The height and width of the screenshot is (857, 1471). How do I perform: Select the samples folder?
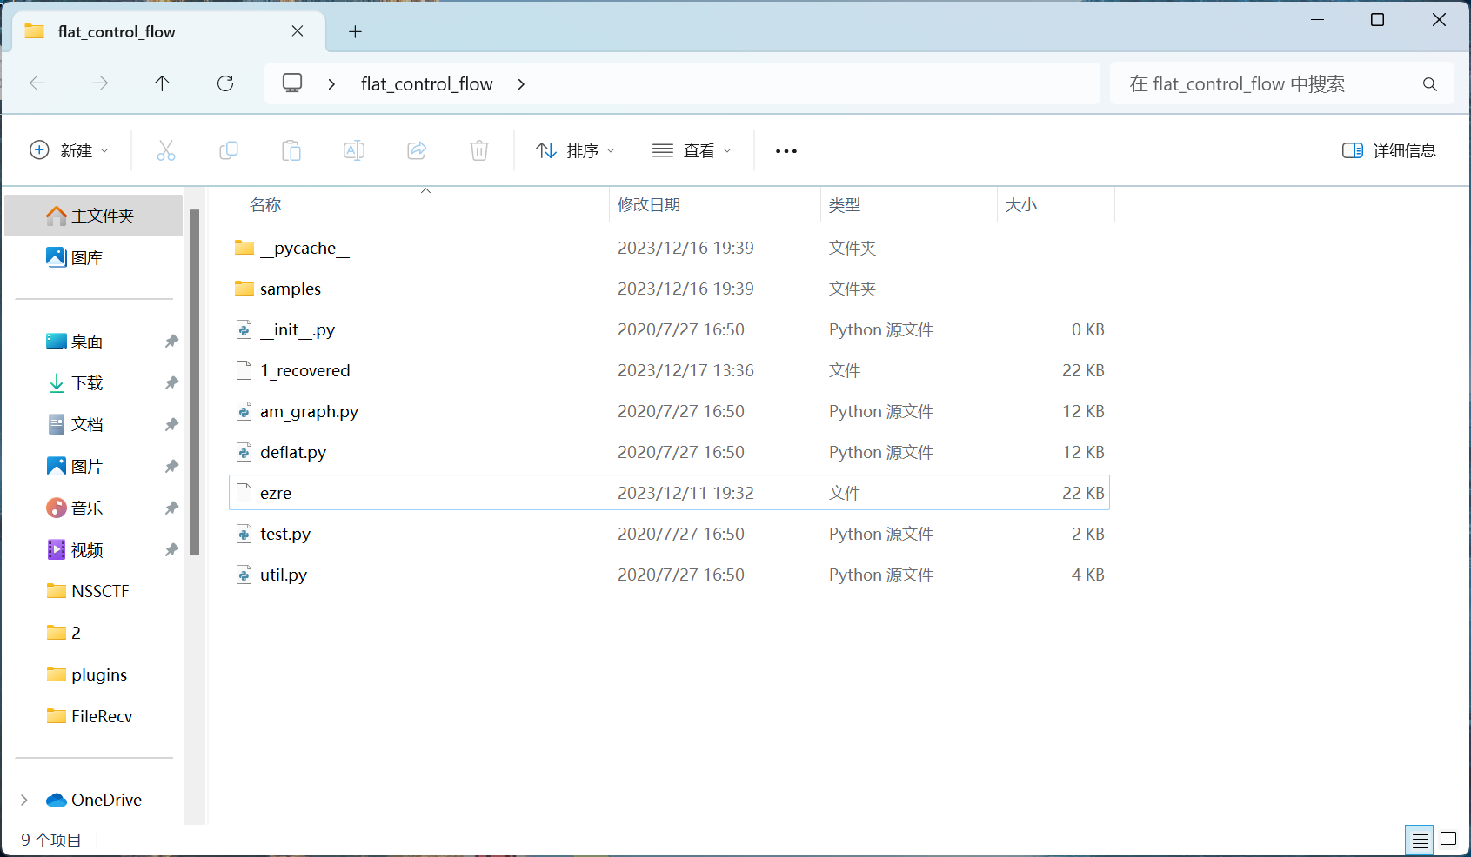[669, 289]
